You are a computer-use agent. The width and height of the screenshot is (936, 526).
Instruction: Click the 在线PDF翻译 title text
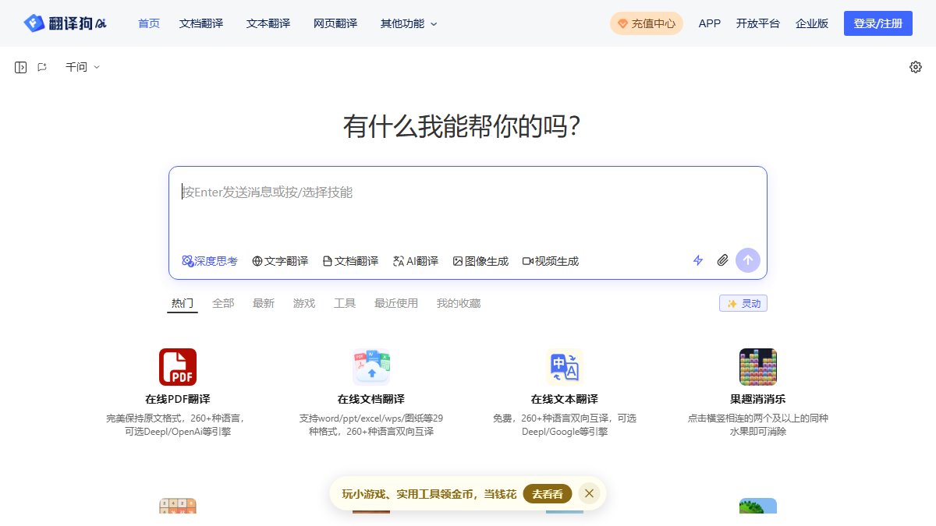(178, 399)
